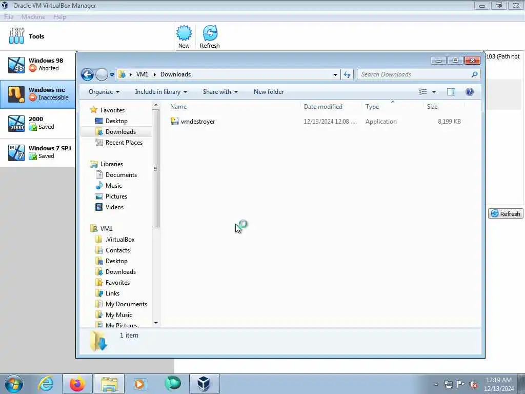
Task: Open Contacts folder in tree
Action: (x=117, y=250)
